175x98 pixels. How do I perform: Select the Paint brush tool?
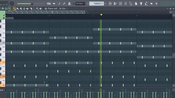tap(17, 9)
